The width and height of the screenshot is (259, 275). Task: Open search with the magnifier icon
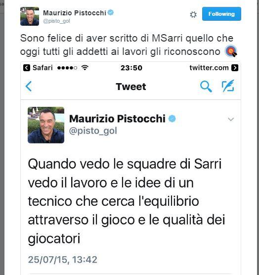(x=206, y=87)
